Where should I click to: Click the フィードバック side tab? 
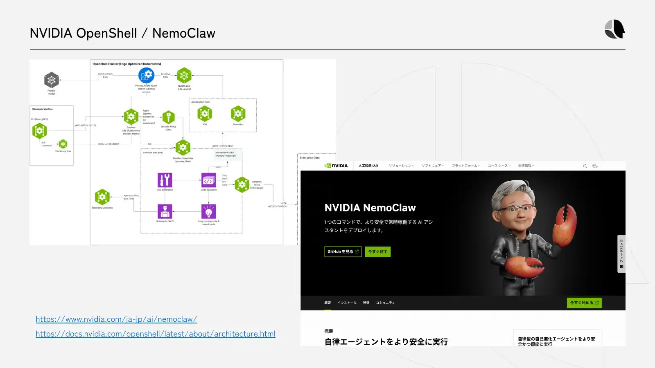coord(621,254)
